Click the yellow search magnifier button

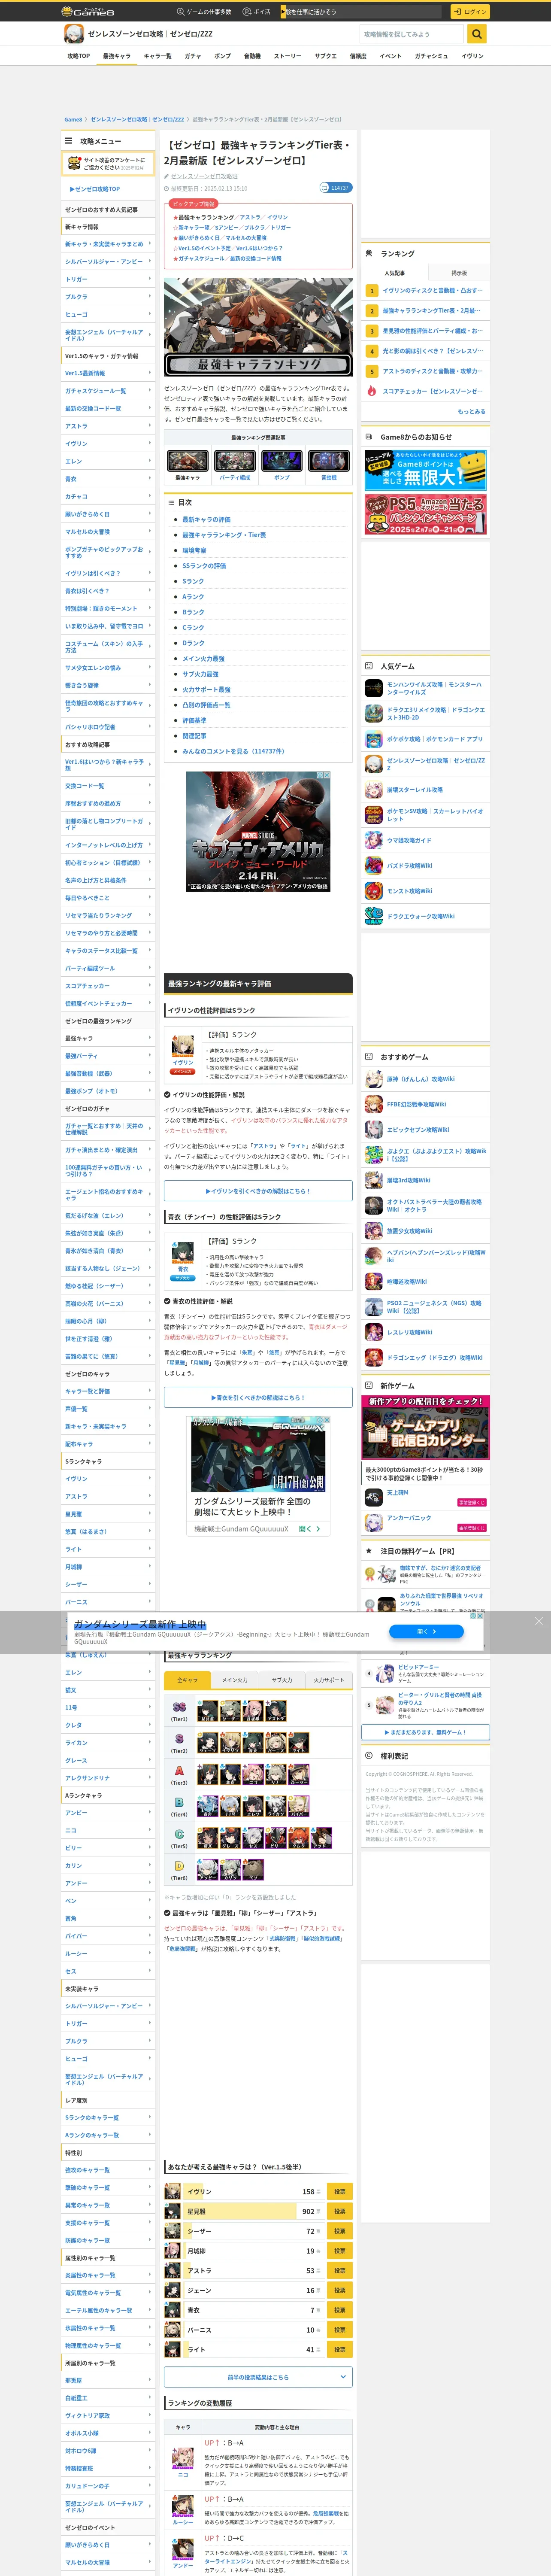477,34
